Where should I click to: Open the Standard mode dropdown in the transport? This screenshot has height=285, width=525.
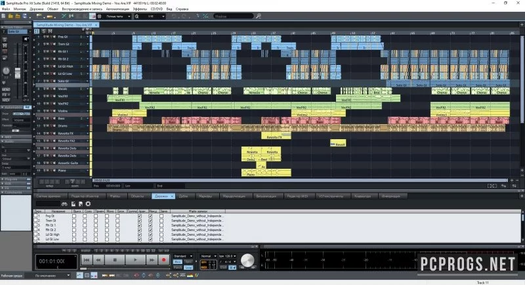tap(183, 256)
